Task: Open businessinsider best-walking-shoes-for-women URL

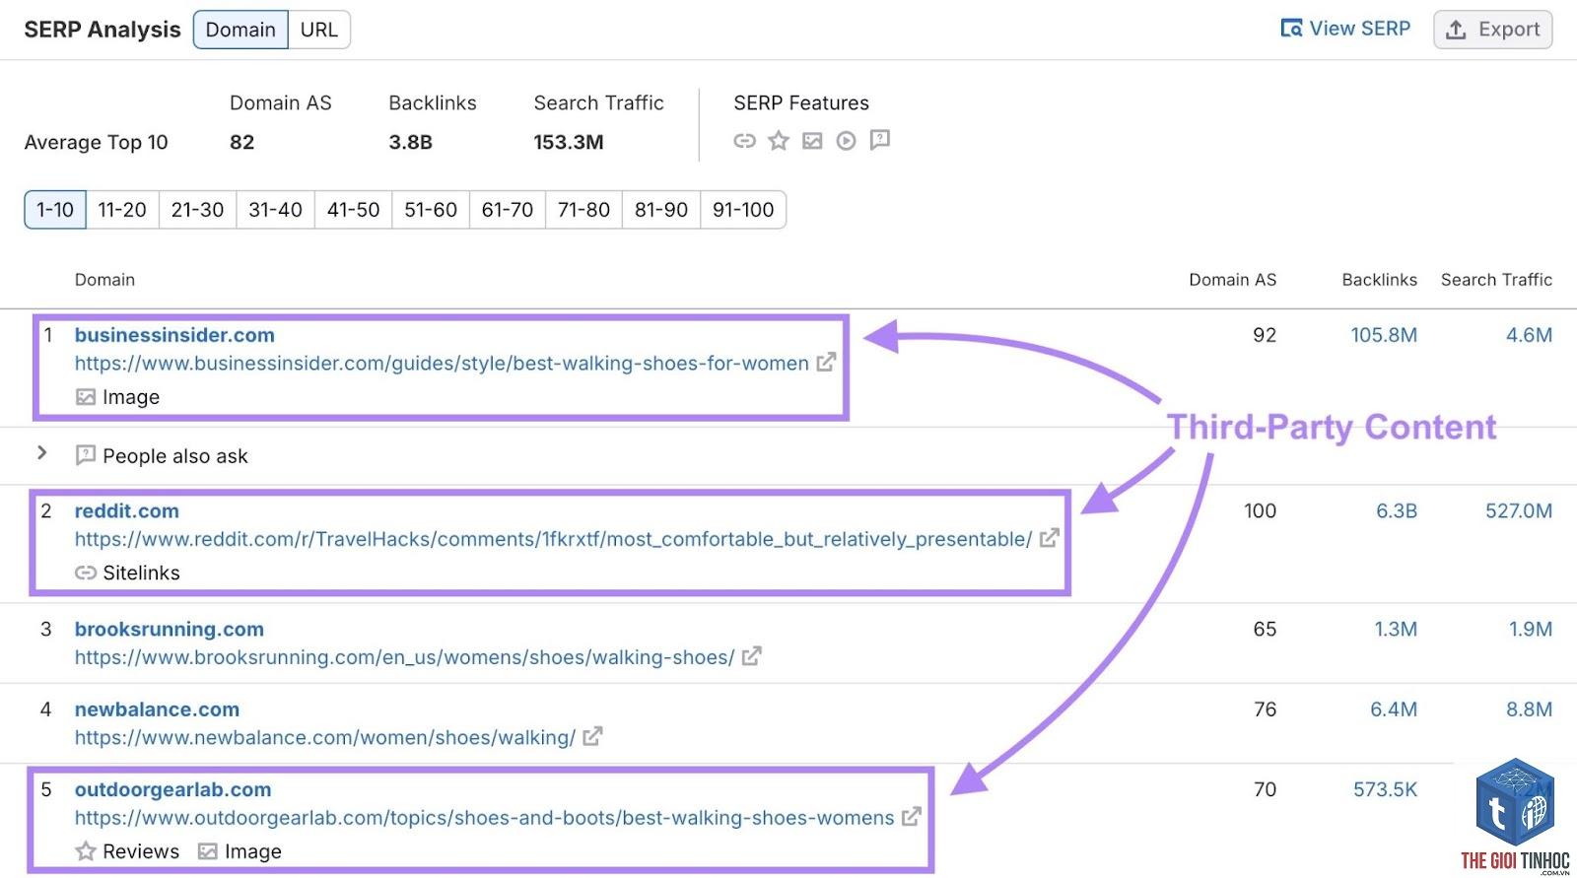Action: coord(442,364)
